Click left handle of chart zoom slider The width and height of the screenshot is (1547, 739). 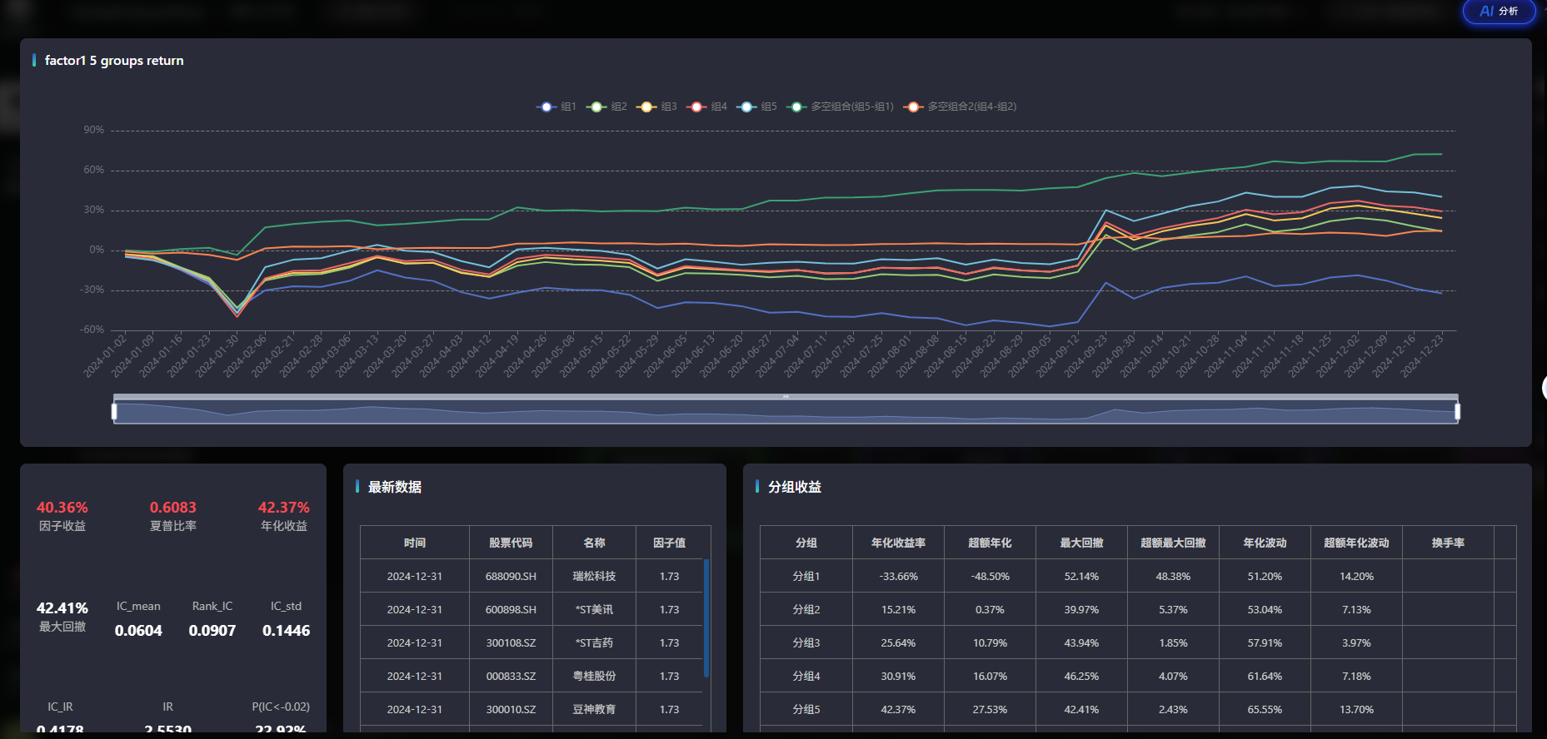114,411
